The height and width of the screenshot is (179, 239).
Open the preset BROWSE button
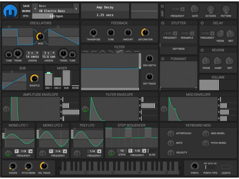(26, 11)
